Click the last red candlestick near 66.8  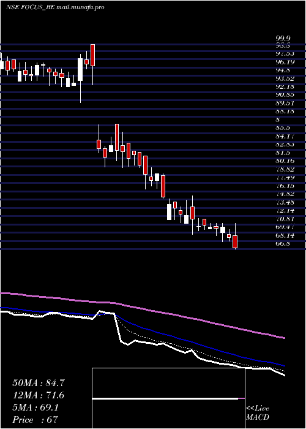pyautogui.click(x=235, y=241)
